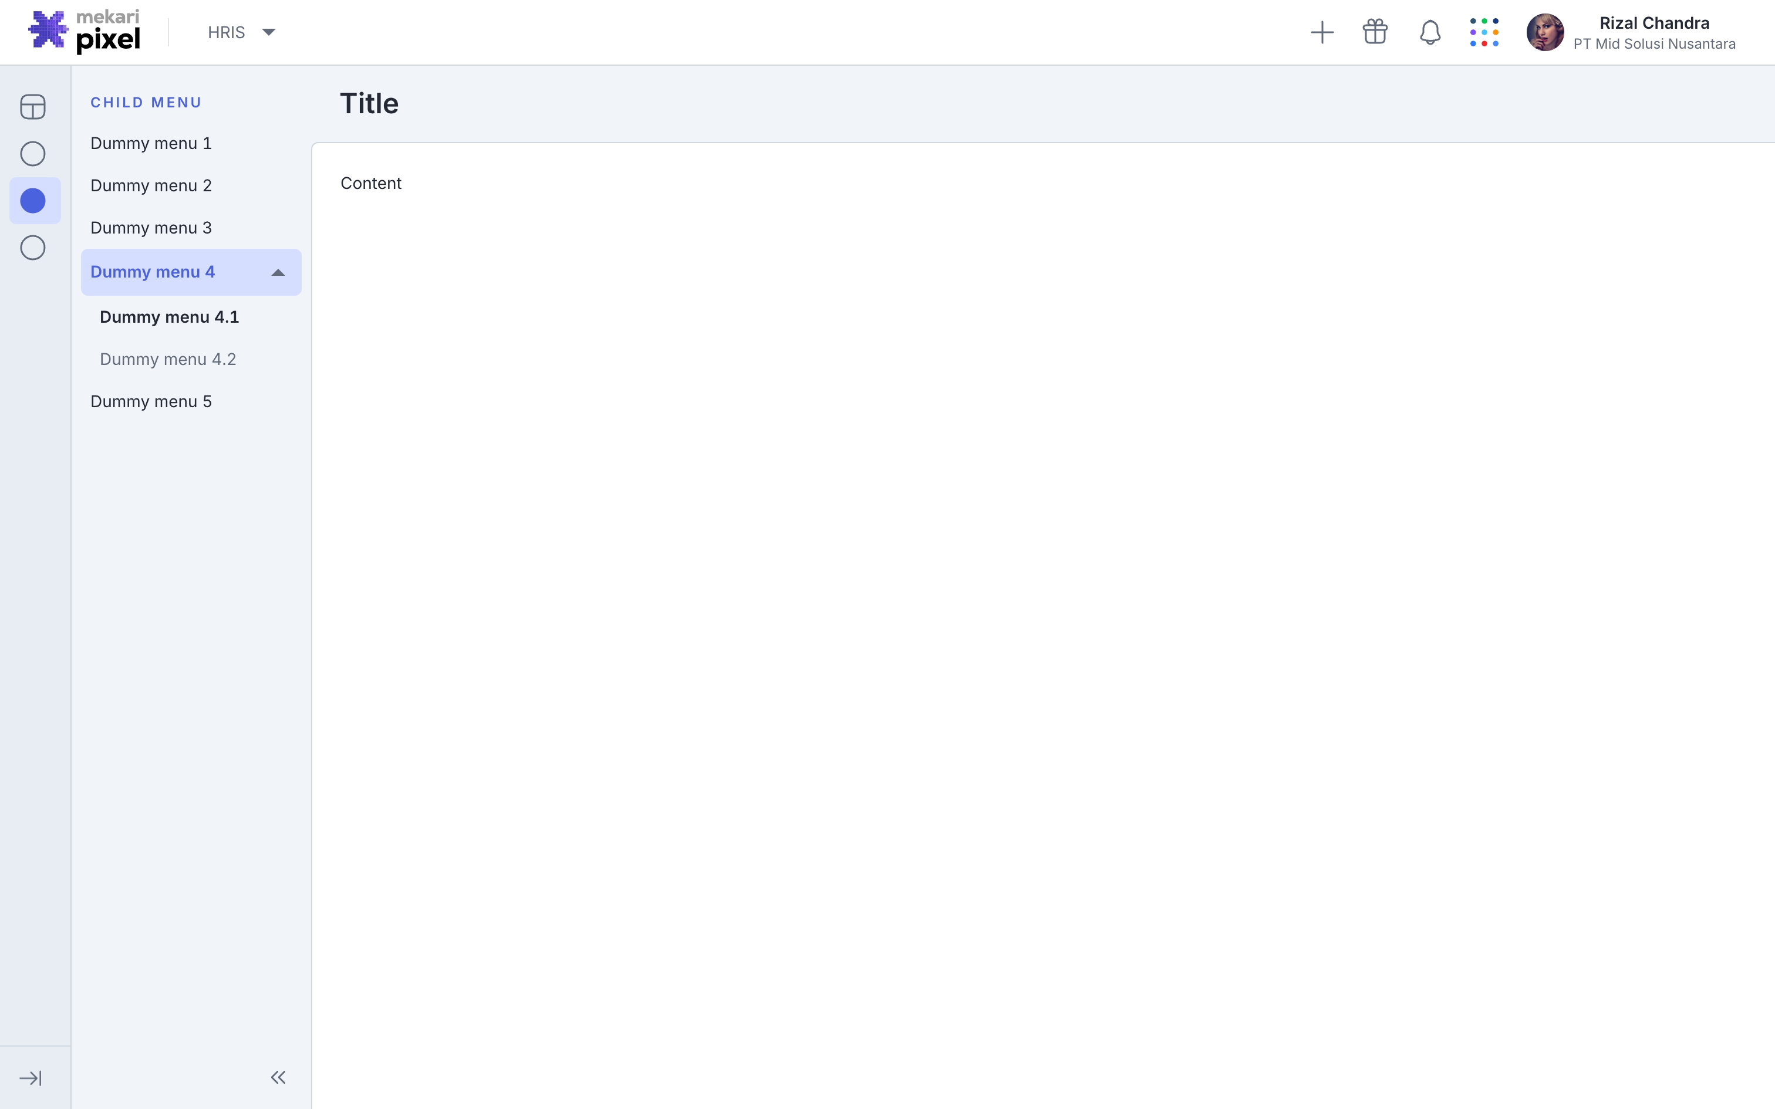Click the Mekari Pixel logo
1775x1109 pixels.
tap(83, 32)
